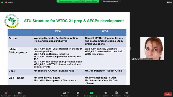Open the Чат chat panel
The image size is (173, 97).
[78, 94]
